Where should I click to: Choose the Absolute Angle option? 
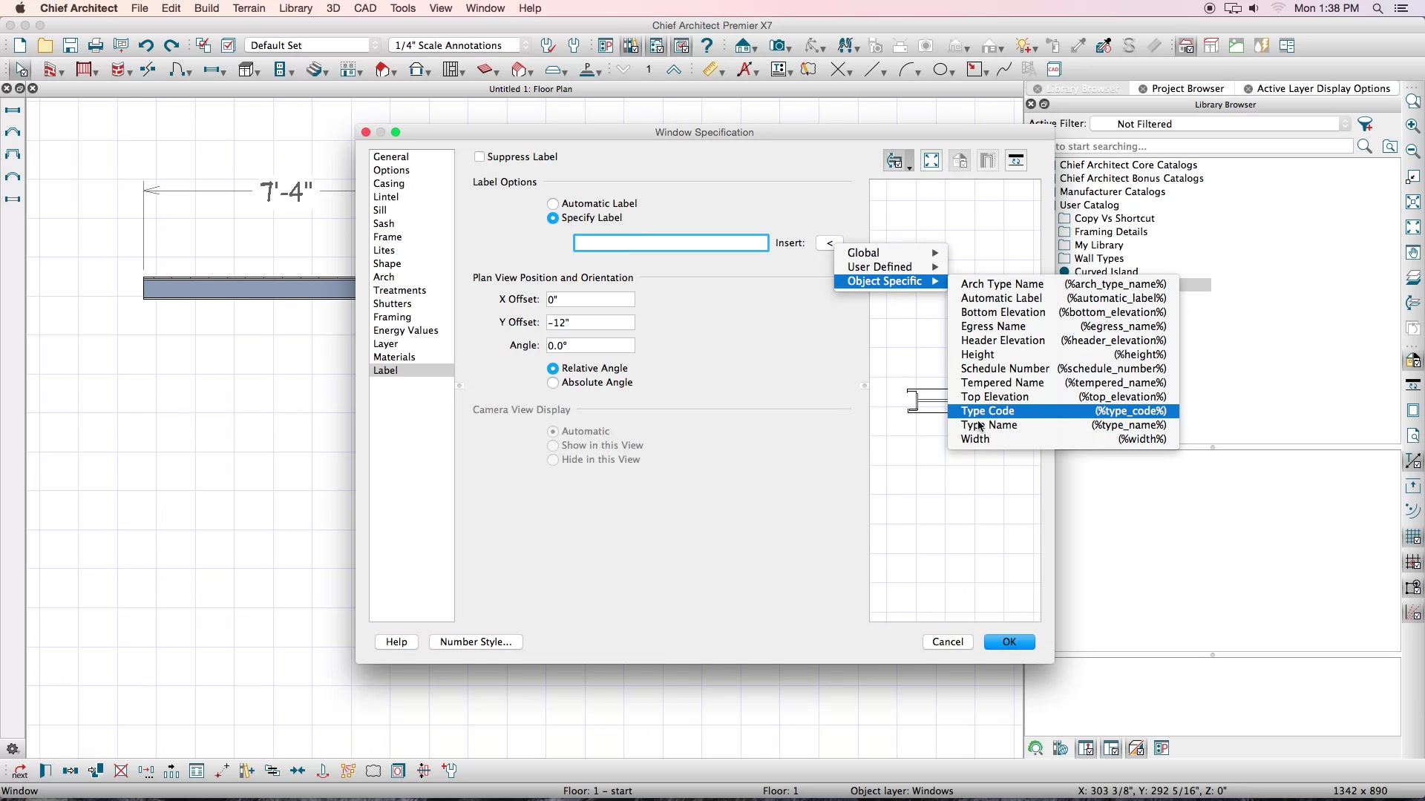click(553, 383)
